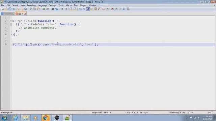This screenshot has width=216, height=121.
Task: Click the "Animation complete." comment text
Action: [x=40, y=28]
